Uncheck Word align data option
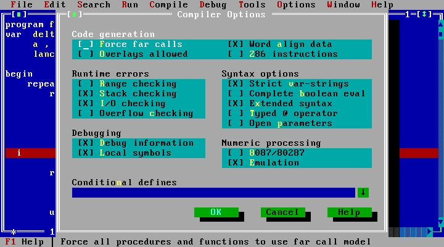 click(236, 44)
